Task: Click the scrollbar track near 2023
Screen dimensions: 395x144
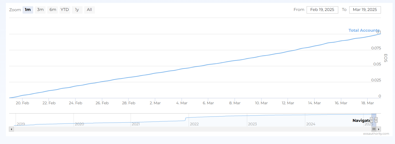Action: pos(252,129)
